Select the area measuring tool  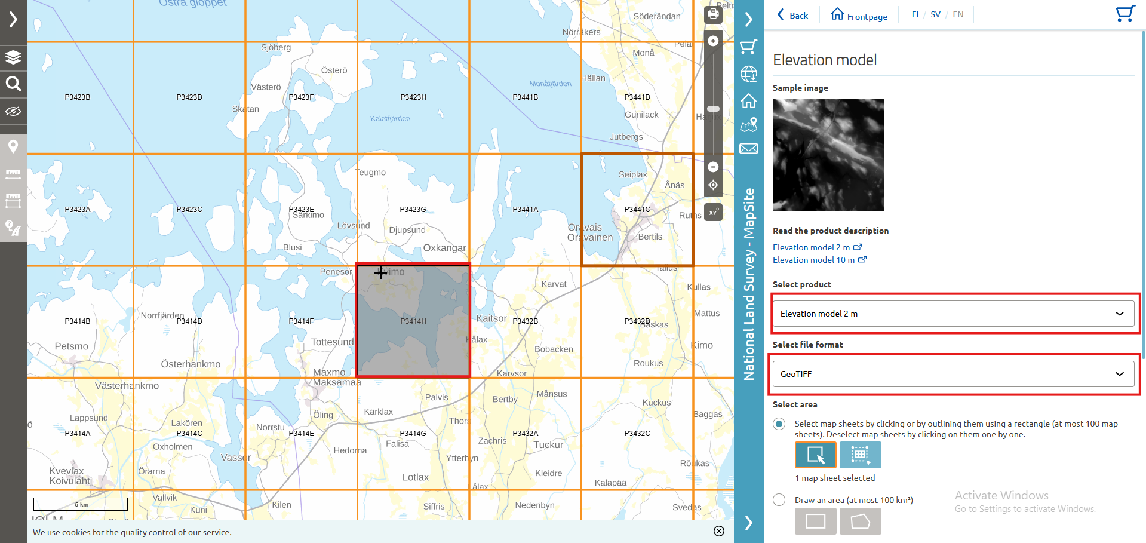[x=13, y=201]
